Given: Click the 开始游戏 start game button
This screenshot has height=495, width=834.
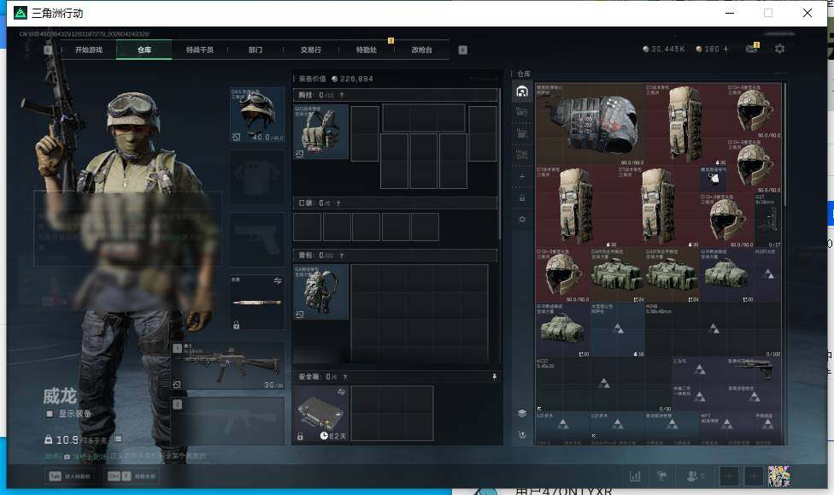Looking at the screenshot, I should 88,50.
